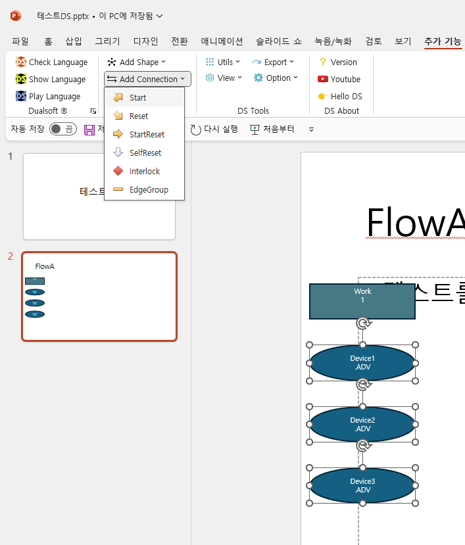
Task: Switch to the 삽입 ribbon tab
Action: pos(74,41)
